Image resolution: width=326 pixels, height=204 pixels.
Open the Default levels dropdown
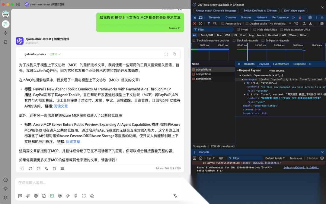click(x=275, y=158)
